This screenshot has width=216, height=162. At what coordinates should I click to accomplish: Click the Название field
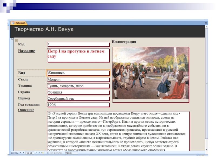78,55
